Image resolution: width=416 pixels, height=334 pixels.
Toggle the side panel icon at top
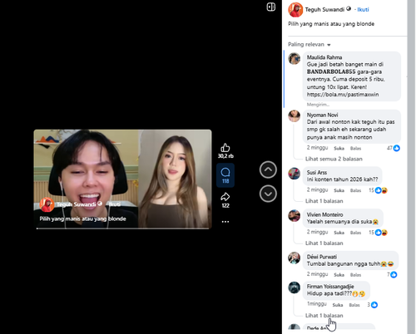pos(271,7)
